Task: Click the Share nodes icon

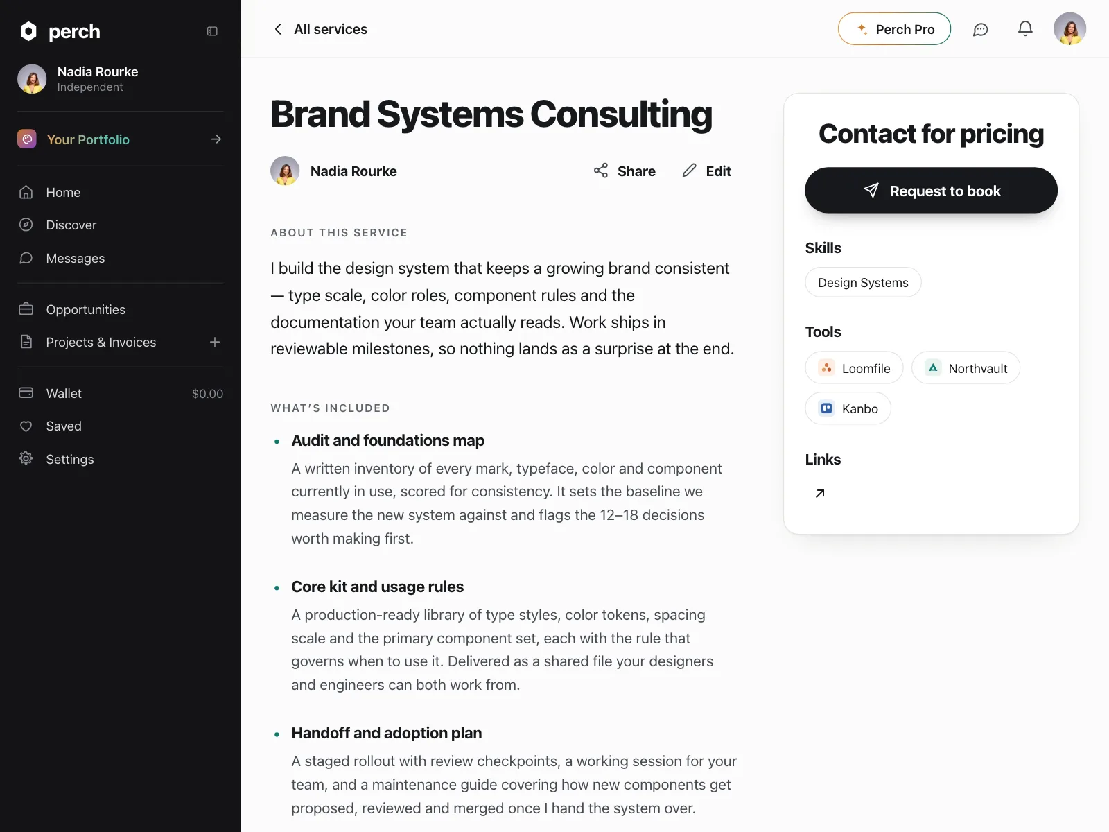Action: (601, 171)
